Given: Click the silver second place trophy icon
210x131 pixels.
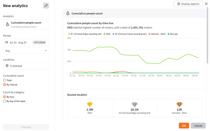Looking at the screenshot, I should (134, 104).
